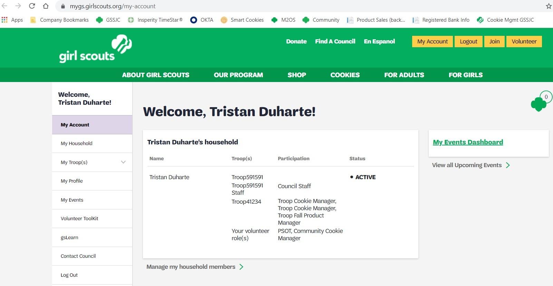
Task: Click the Donate link in header
Action: (x=296, y=41)
